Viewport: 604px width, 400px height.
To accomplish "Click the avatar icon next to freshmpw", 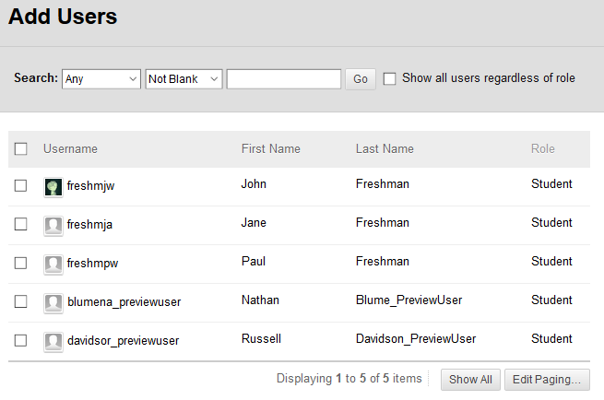I will [x=53, y=265].
